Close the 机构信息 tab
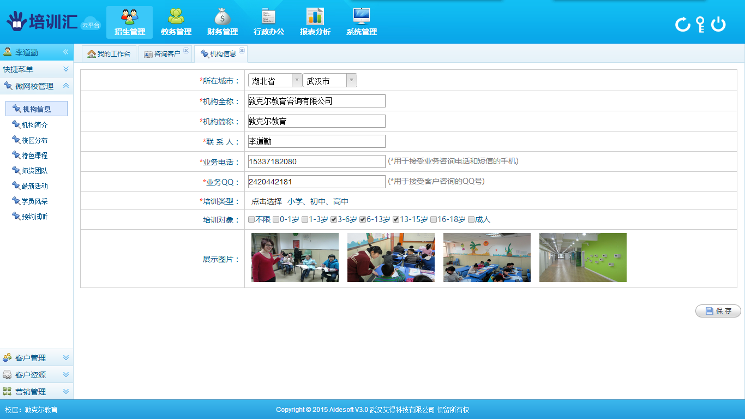This screenshot has height=419, width=745. (242, 50)
